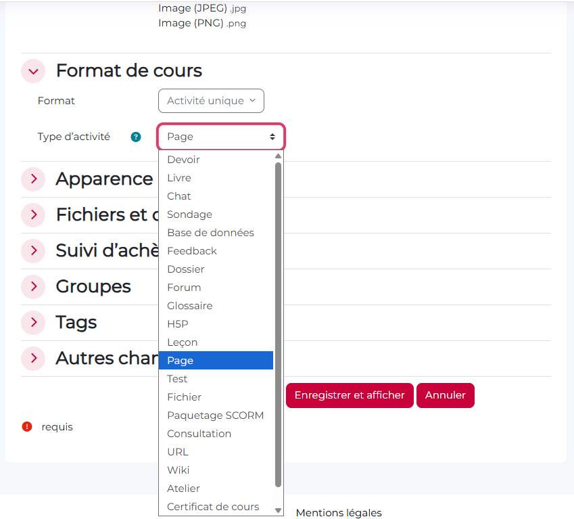Image resolution: width=574 pixels, height=519 pixels.
Task: Open the Mentions légales link
Action: click(339, 513)
